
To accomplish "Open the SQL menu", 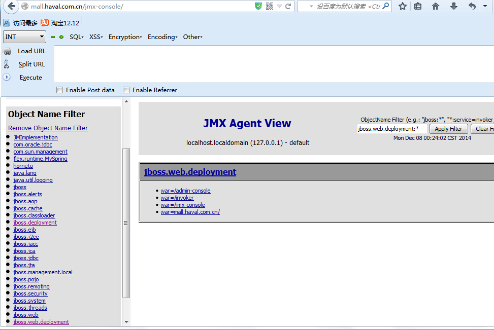I will click(x=77, y=37).
